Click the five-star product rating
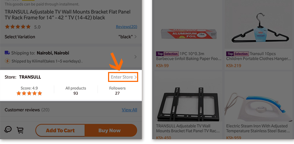 coord(18,27)
